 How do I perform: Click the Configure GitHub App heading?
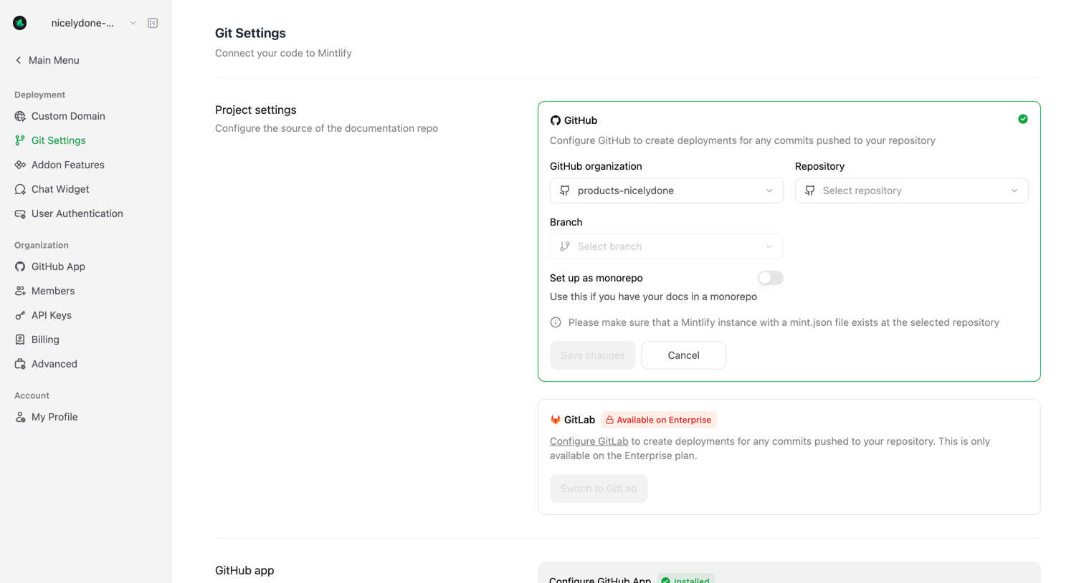(600, 579)
